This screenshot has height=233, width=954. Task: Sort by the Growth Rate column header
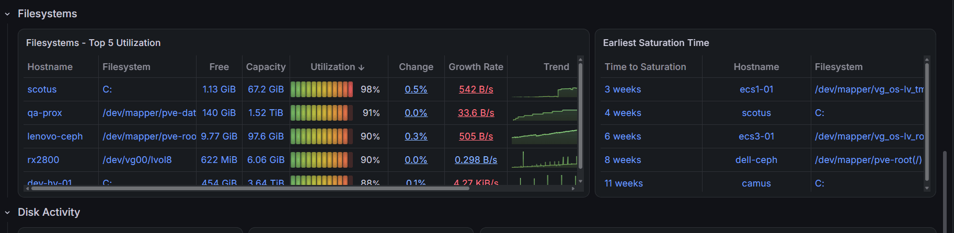pyautogui.click(x=476, y=67)
